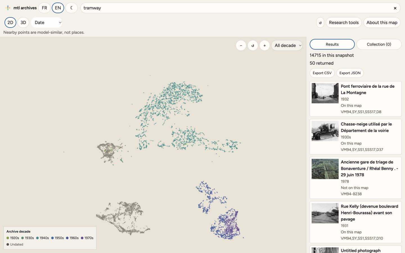The height and width of the screenshot is (253, 405).
Task: Click reference code VM94,SY,SS1,SSS17,D8
Action: pyautogui.click(x=361, y=112)
